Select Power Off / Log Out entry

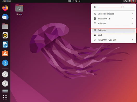114,40
